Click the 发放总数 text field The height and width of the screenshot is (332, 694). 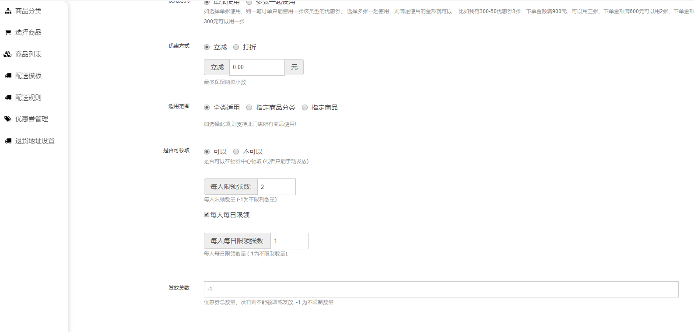tap(441, 289)
